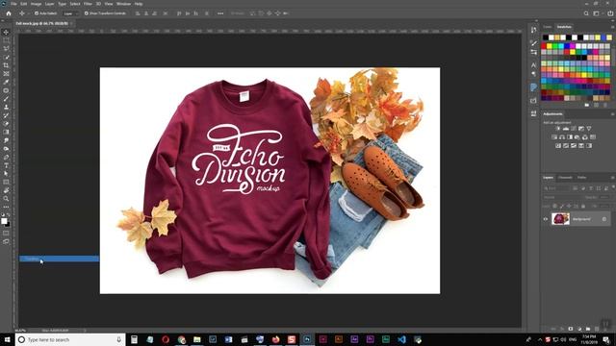Image resolution: width=616 pixels, height=346 pixels.
Task: Open the File menu
Action: tap(13, 4)
